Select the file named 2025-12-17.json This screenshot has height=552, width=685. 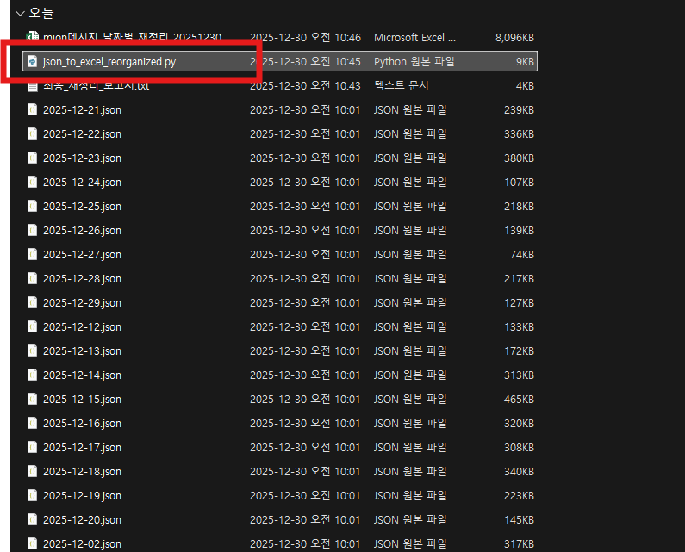click(82, 448)
